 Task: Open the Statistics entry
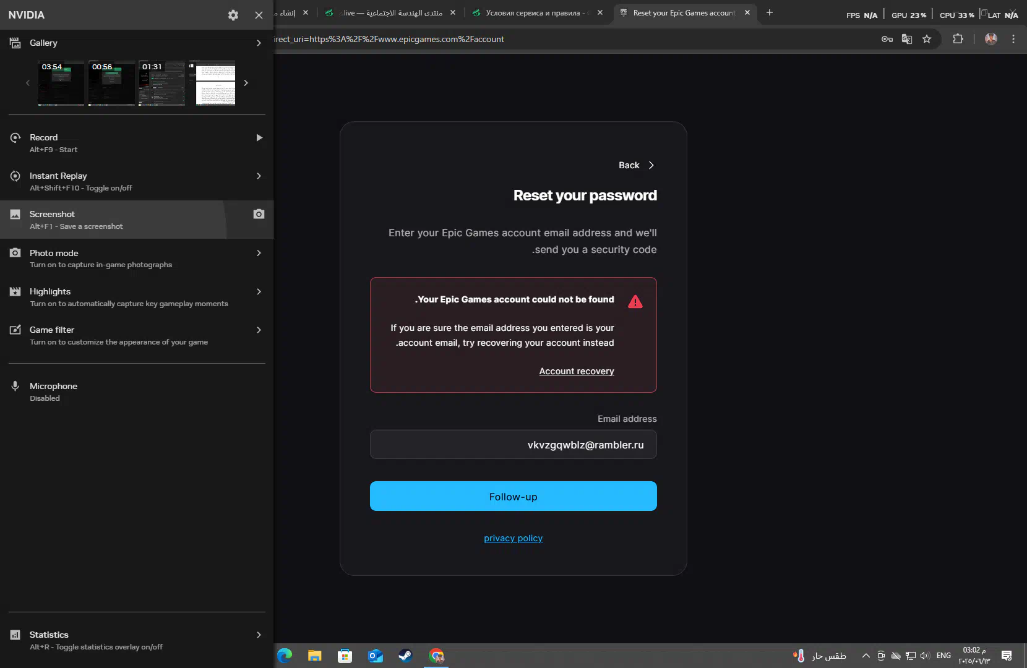tap(137, 640)
